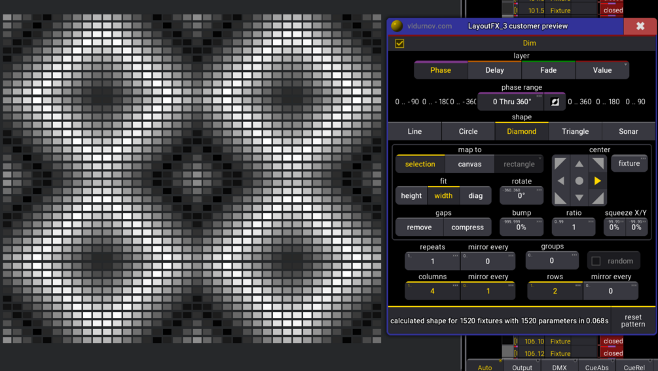This screenshot has height=371, width=658.
Task: Open the rectangle map-to dropdown
Action: (519, 165)
